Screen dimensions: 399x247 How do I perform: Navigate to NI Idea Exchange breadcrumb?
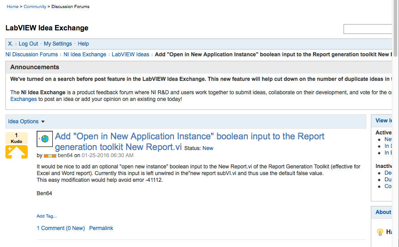point(85,54)
